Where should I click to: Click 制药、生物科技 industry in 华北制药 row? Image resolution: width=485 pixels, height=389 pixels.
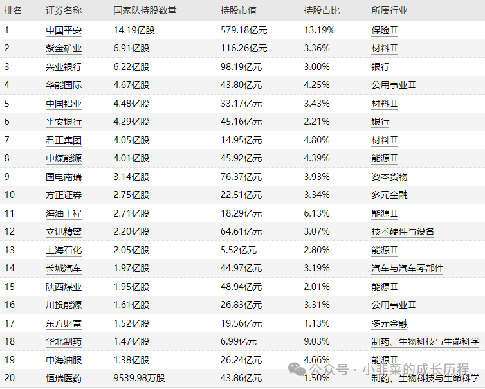pyautogui.click(x=425, y=342)
